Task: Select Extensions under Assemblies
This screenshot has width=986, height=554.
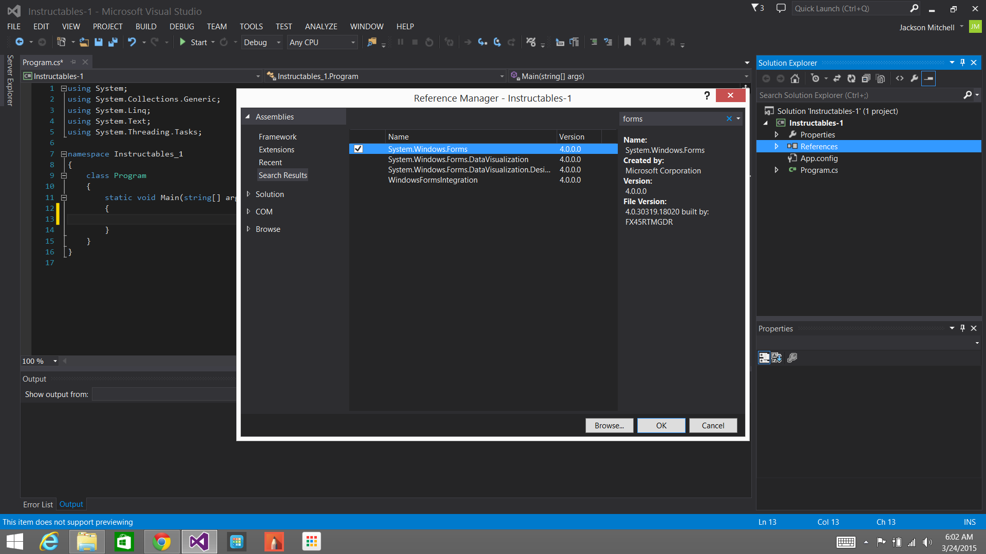Action: [276, 149]
